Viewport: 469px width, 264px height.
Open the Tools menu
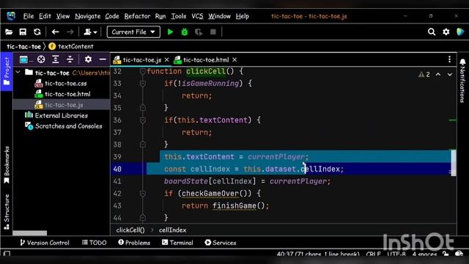tap(179, 16)
